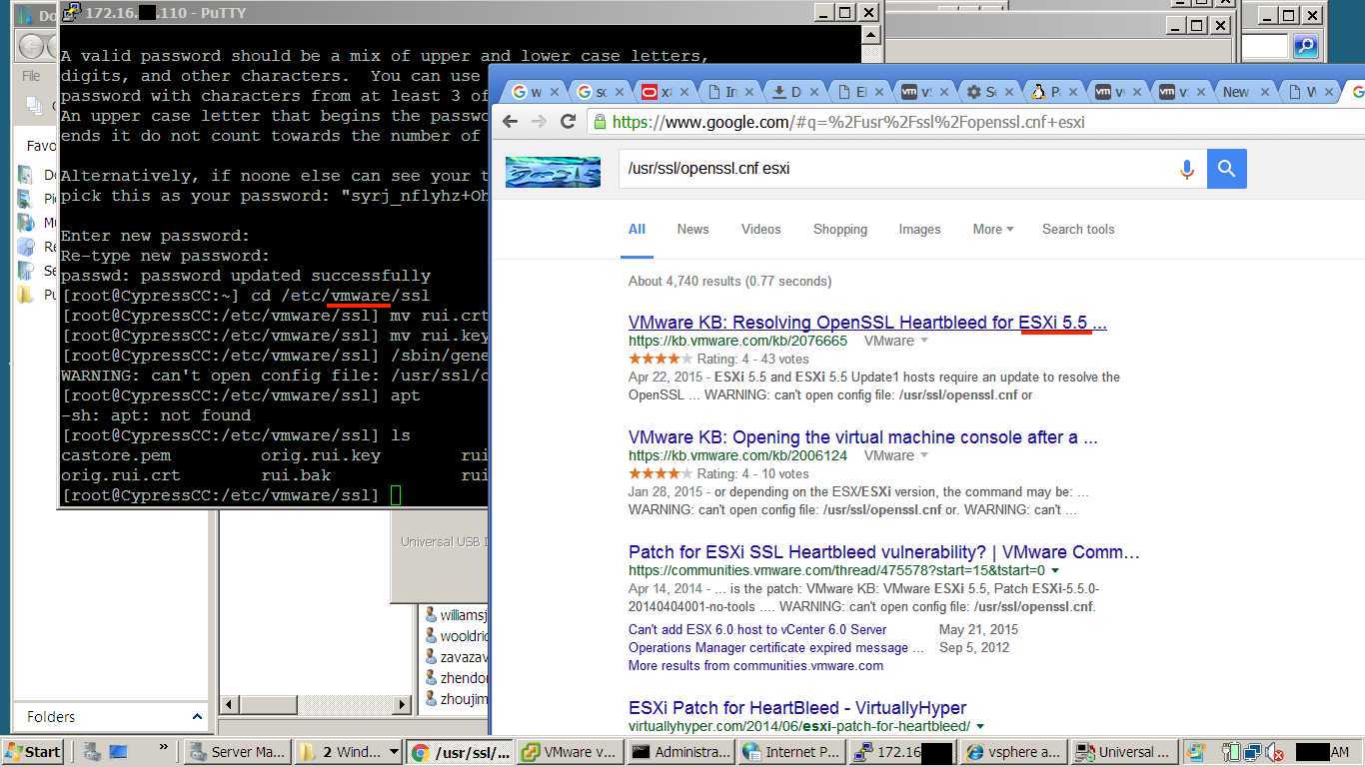Click Chrome forward navigation arrow
This screenshot has width=1365, height=767.
pos(539,122)
